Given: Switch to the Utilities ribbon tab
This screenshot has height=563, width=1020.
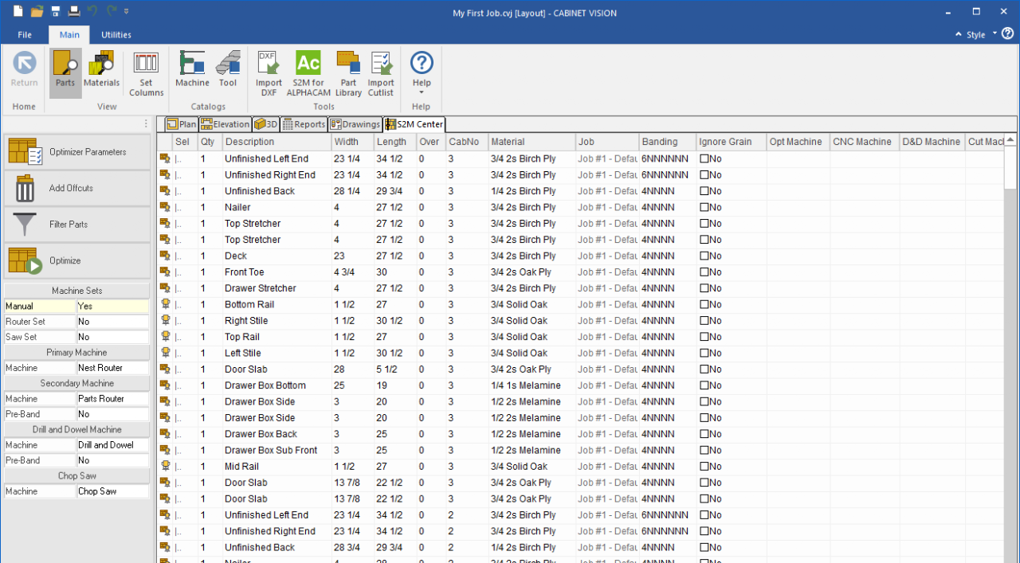Looking at the screenshot, I should point(116,35).
